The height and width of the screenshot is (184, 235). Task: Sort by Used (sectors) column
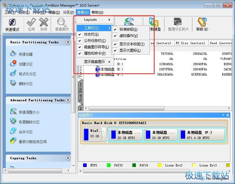click(x=220, y=43)
